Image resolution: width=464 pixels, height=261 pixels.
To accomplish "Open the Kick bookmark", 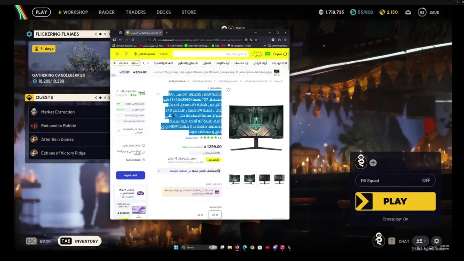I will [x=215, y=46].
